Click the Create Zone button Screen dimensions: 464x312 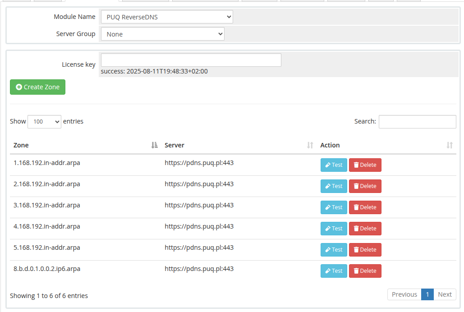pyautogui.click(x=37, y=87)
